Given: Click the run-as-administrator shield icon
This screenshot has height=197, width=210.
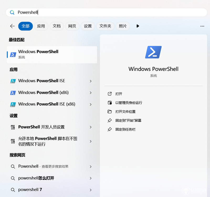Looking at the screenshot, I should click(x=110, y=103).
